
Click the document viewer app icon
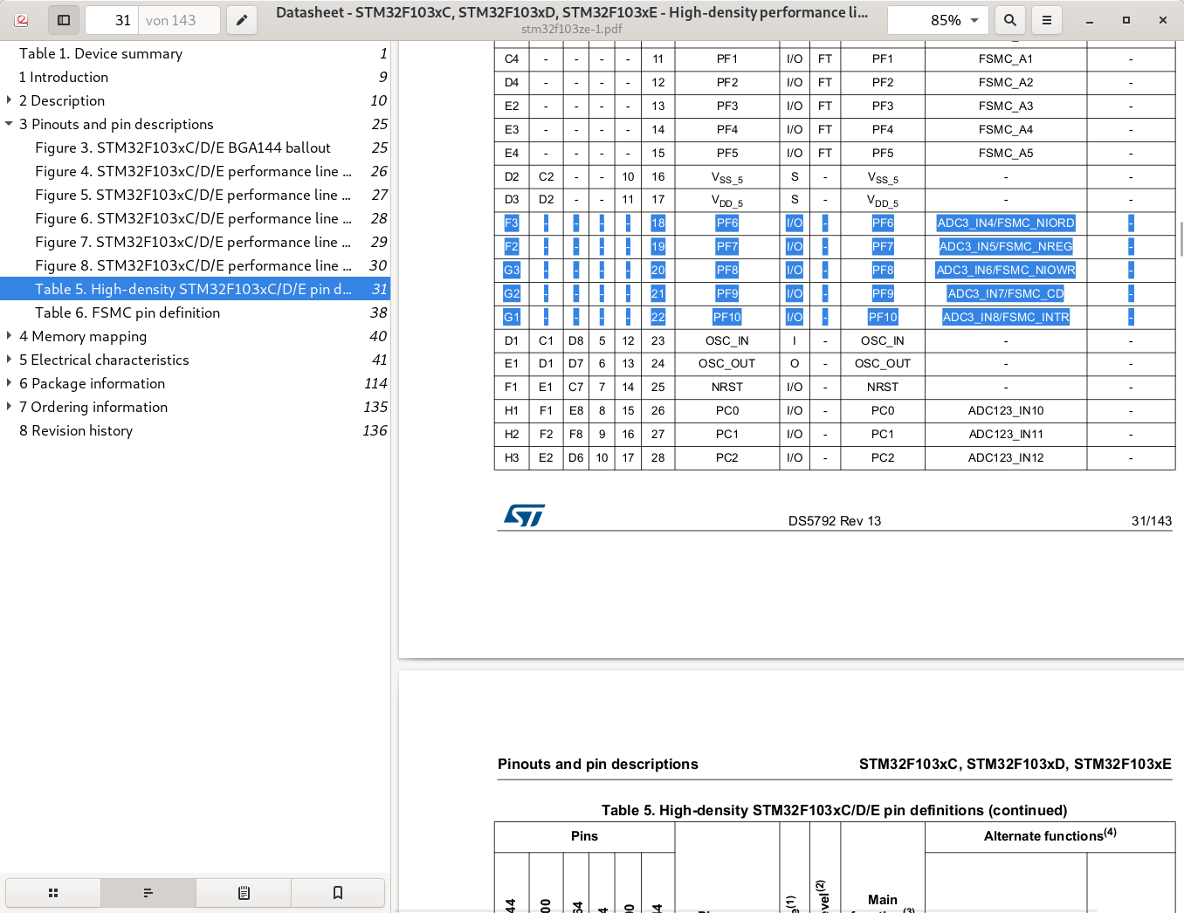[x=22, y=20]
